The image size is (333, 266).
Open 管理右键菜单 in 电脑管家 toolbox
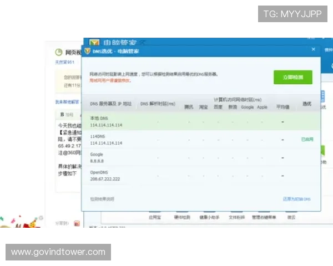264,217
